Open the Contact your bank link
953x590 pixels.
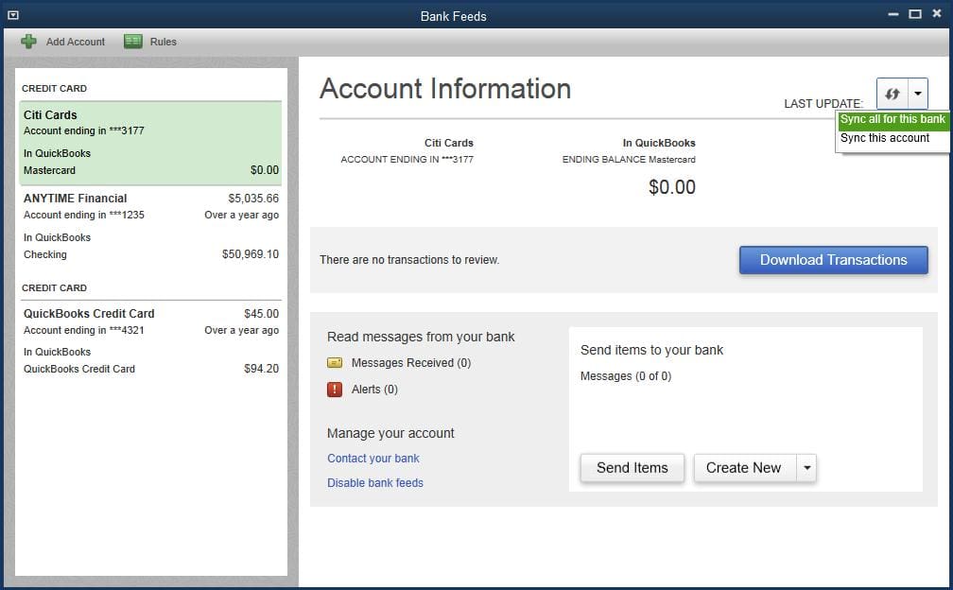click(373, 459)
